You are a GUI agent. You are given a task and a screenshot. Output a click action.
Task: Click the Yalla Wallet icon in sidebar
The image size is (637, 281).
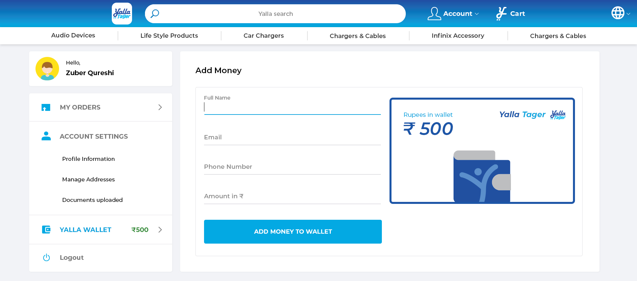click(46, 229)
